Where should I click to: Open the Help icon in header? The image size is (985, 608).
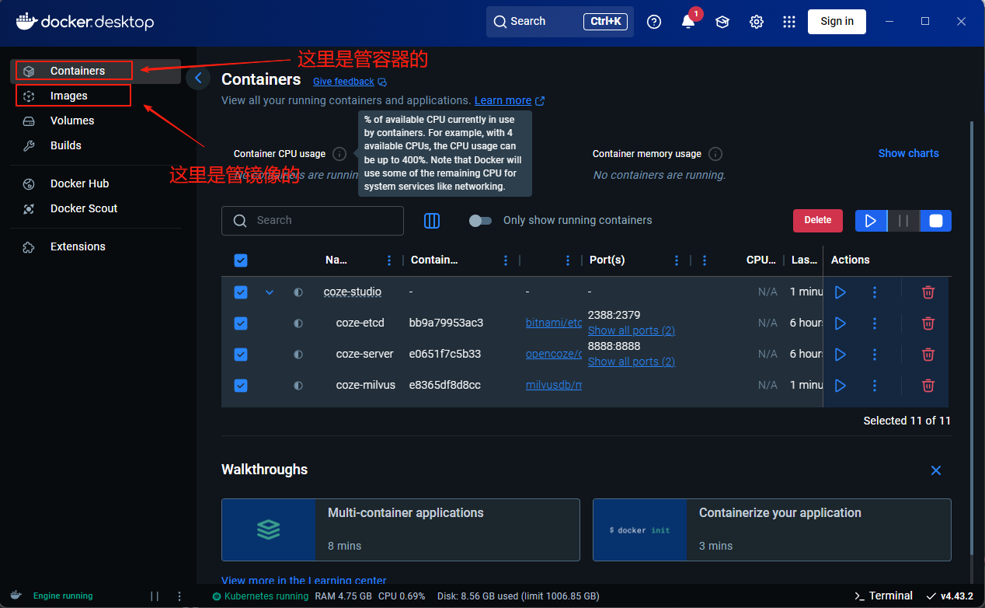pos(654,22)
